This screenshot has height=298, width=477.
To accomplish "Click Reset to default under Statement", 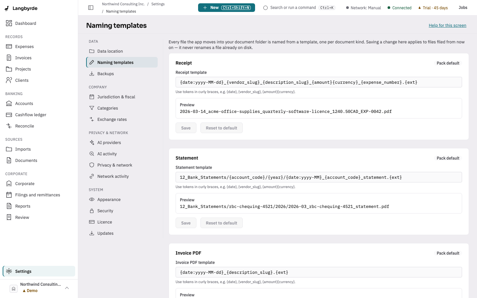I will (222, 223).
